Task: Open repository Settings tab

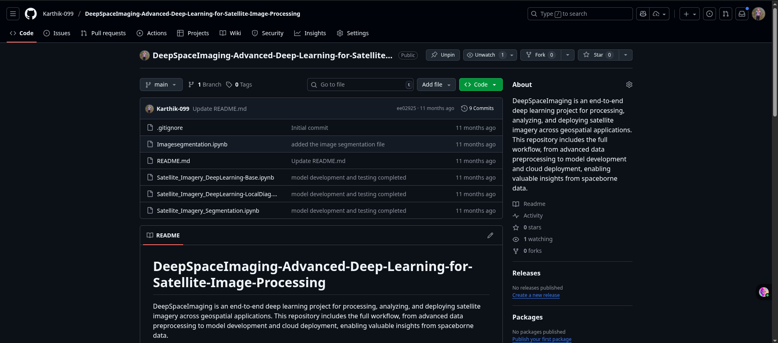Action: (x=353, y=33)
